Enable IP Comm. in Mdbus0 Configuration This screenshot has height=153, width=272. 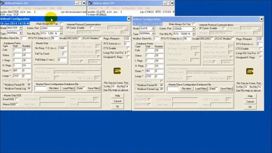click(91, 28)
